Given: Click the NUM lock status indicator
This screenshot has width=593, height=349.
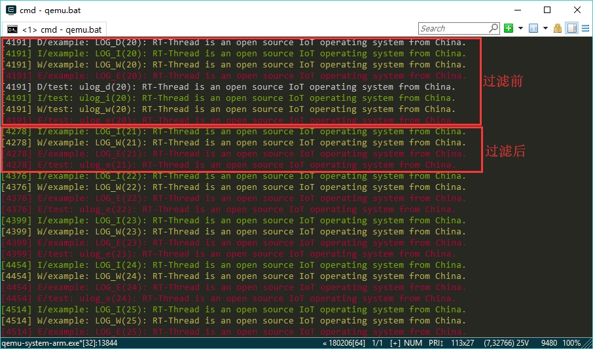Looking at the screenshot, I should [414, 343].
